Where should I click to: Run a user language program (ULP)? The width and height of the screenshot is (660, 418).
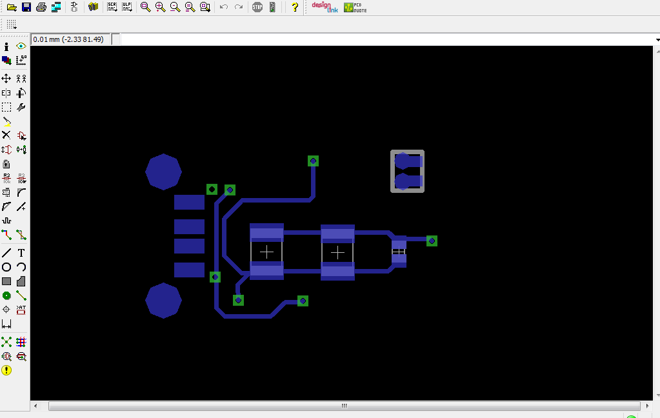tap(126, 7)
